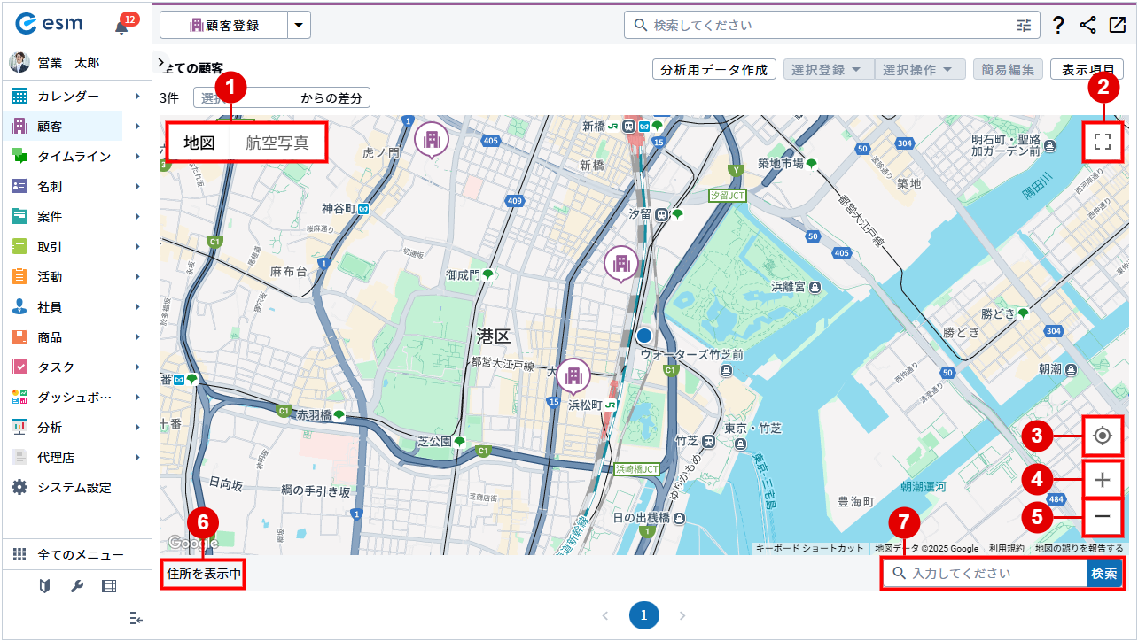Open the 選択登録 dropdown
The image size is (1138, 641).
tap(829, 70)
